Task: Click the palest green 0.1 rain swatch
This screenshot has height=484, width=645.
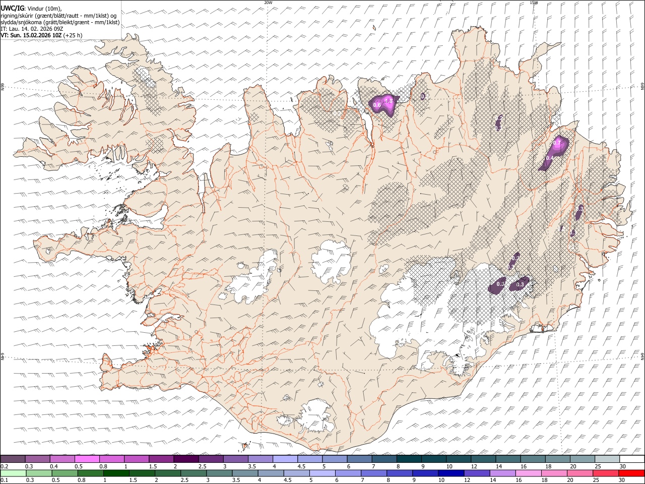Action: [x=13, y=473]
